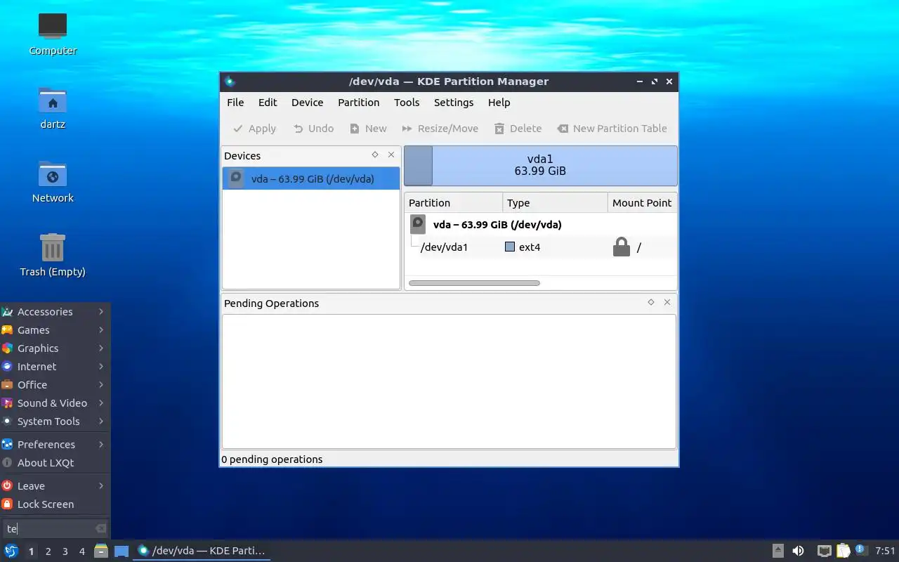Click the / mount point value
Image resolution: width=899 pixels, height=562 pixels.
[x=638, y=247]
